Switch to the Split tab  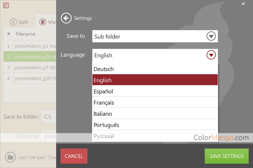pos(19,22)
